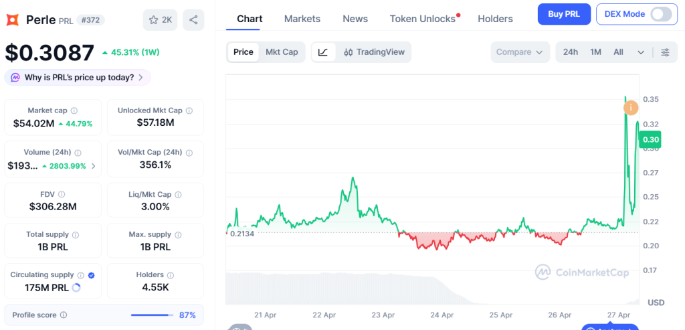Click the FDV info icon
Screen dimensions: 685x330
click(x=62, y=194)
